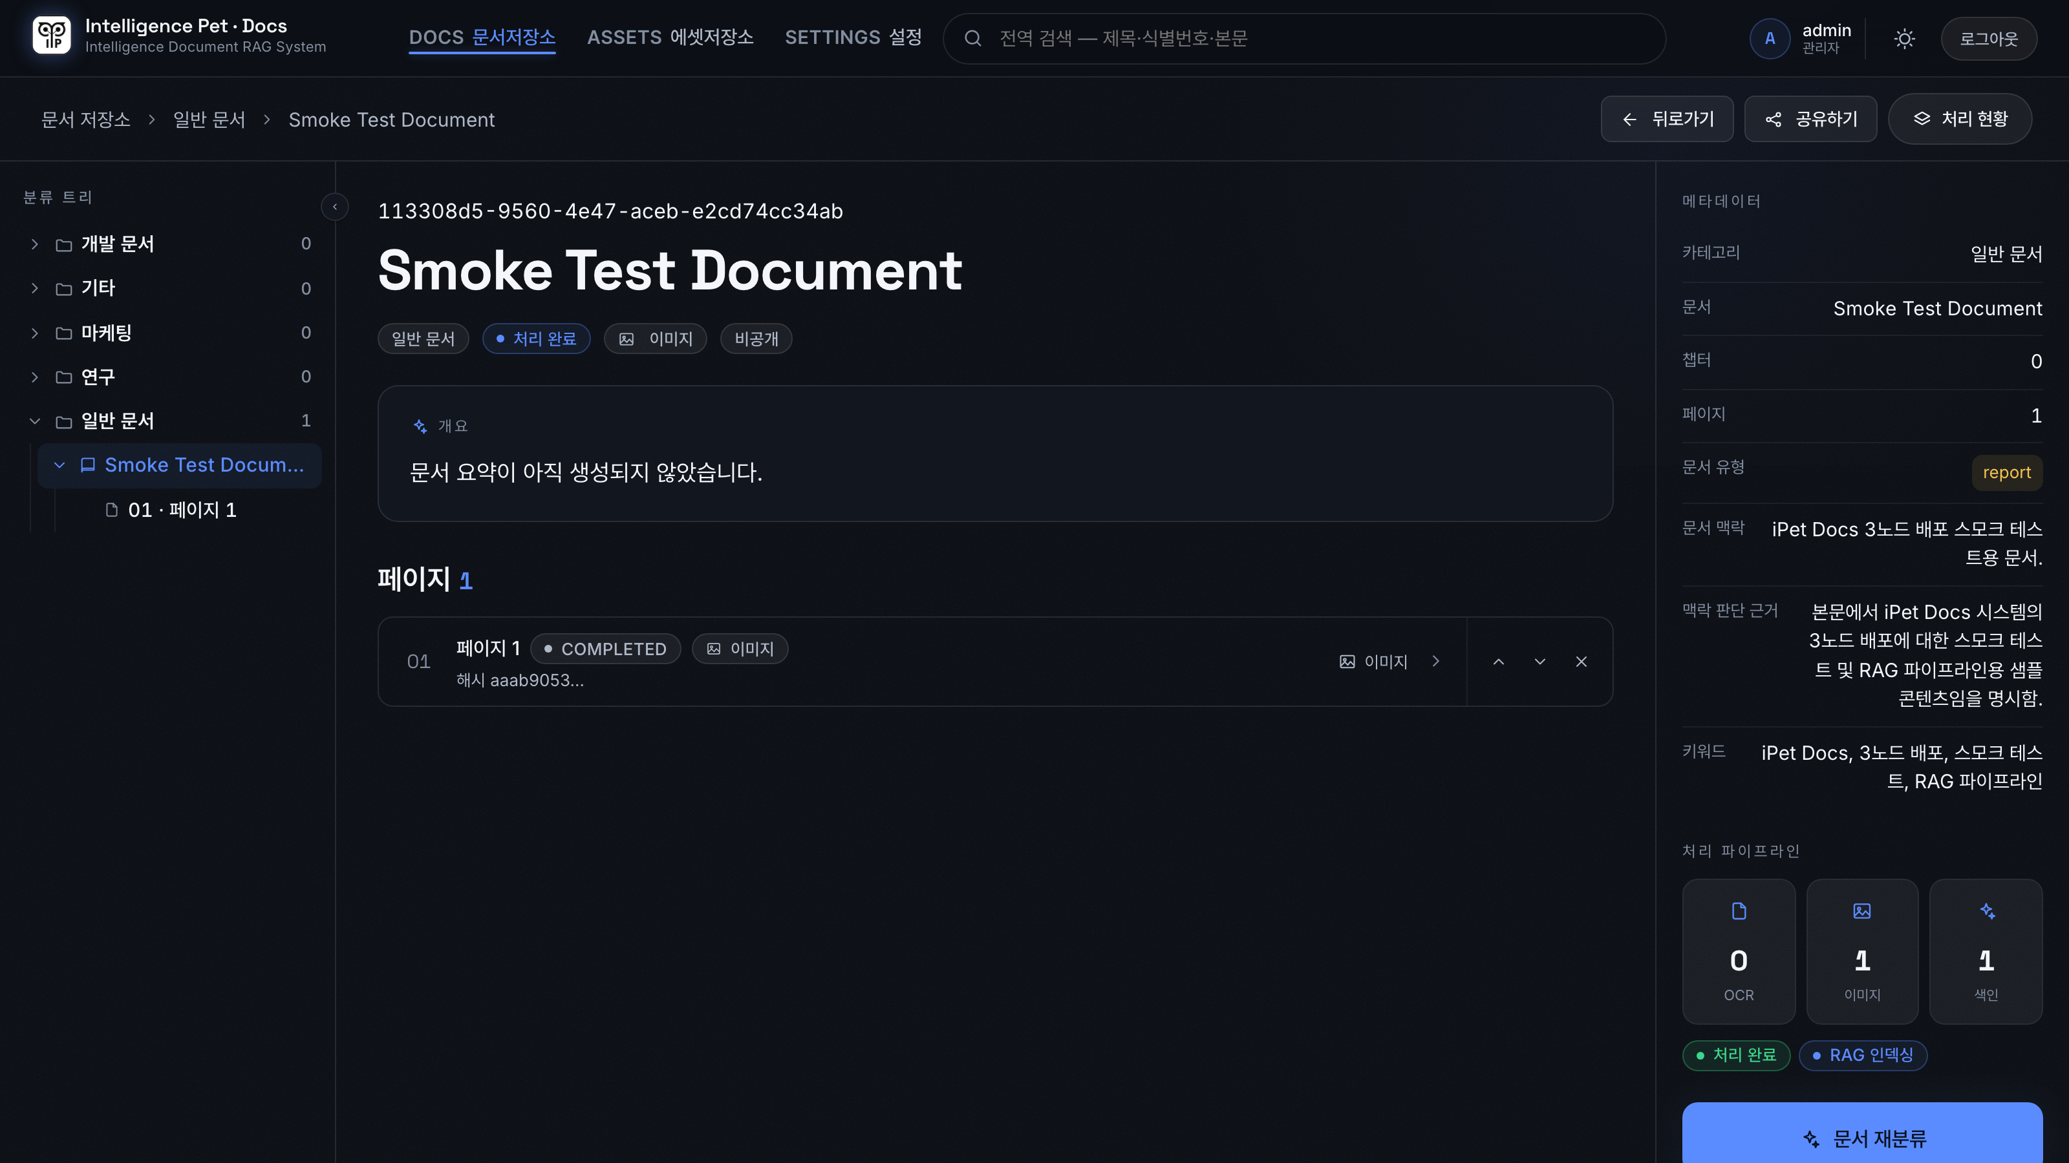Expand the 마케팅 tree node
The width and height of the screenshot is (2069, 1163).
[x=34, y=333]
